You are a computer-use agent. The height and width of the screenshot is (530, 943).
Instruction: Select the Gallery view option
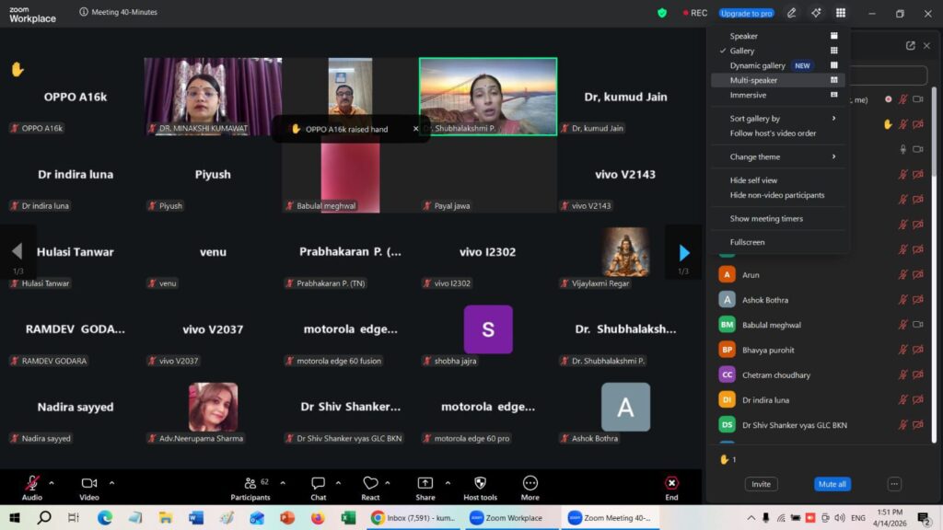pyautogui.click(x=742, y=51)
